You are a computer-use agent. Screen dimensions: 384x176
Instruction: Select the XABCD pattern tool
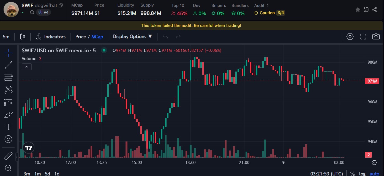pos(9,90)
